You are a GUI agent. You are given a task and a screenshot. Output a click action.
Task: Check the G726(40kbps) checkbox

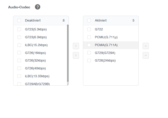click(19, 68)
